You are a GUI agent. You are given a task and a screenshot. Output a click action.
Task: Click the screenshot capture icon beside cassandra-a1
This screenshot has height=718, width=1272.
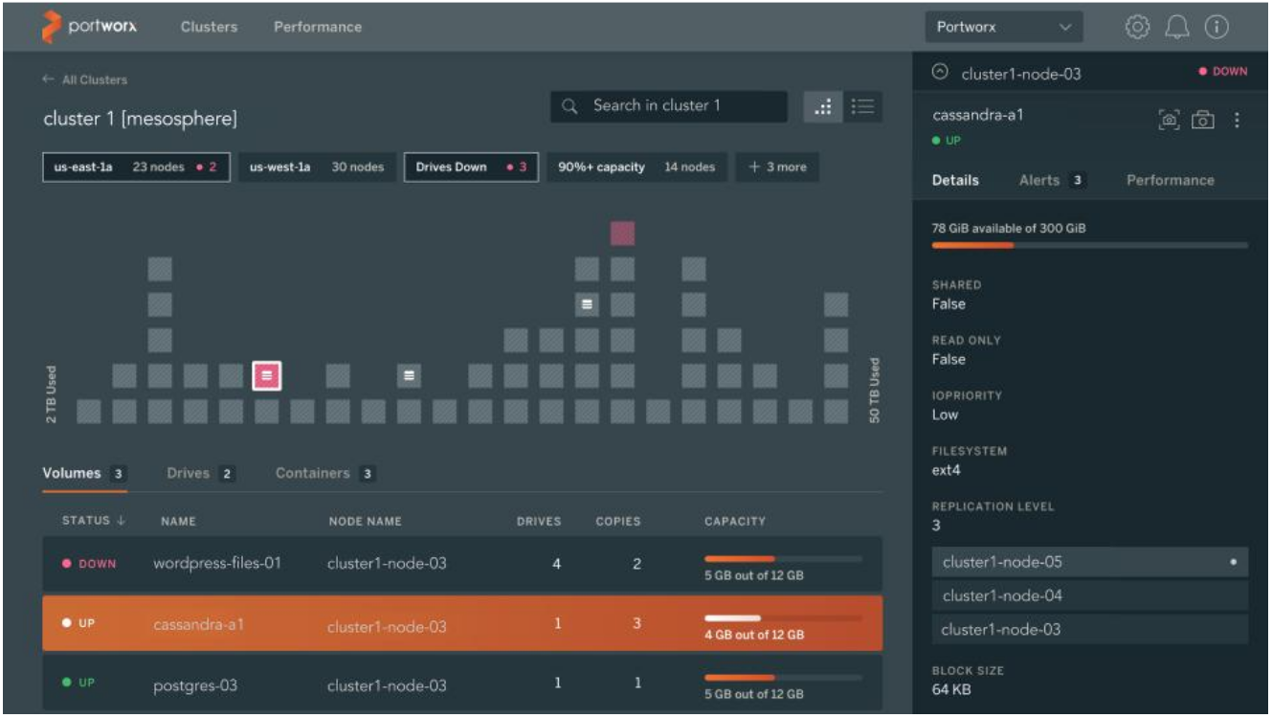[x=1169, y=120]
